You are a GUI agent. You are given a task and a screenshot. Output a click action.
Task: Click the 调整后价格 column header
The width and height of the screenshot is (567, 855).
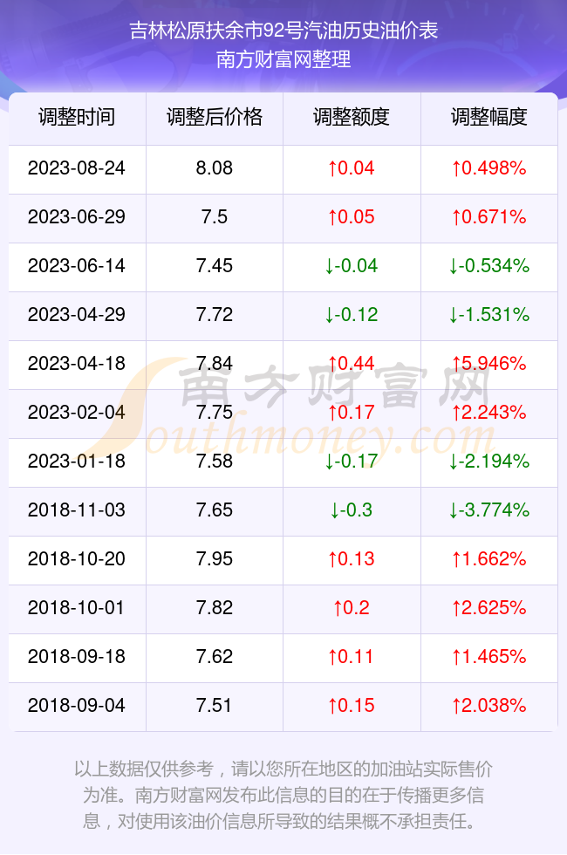(x=215, y=117)
